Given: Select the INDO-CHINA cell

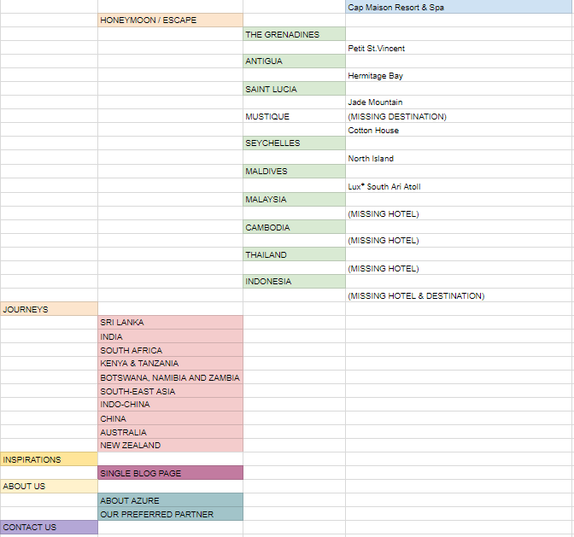Looking at the screenshot, I should pyautogui.click(x=170, y=404).
